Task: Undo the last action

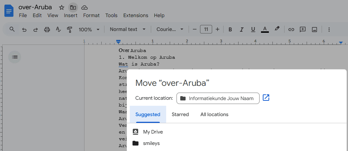Action: point(24,29)
